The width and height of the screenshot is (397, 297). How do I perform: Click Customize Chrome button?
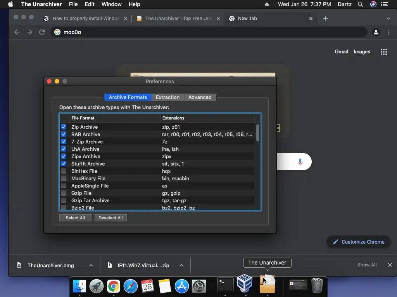[359, 242]
